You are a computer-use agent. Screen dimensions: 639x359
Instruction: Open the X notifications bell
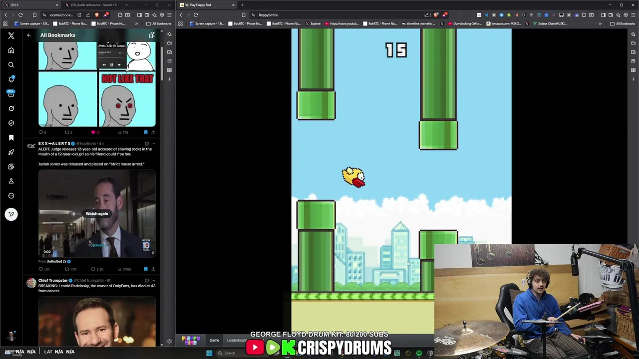pyautogui.click(x=11, y=79)
